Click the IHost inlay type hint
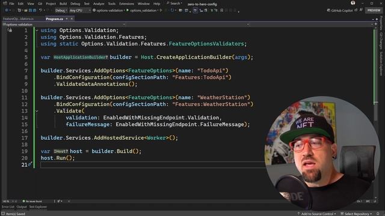Screen dimensions: 385x216 61,151
